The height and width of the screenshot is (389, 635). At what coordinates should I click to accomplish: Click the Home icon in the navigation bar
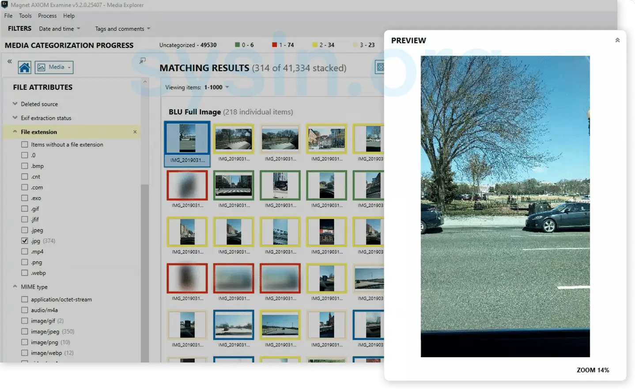point(25,67)
